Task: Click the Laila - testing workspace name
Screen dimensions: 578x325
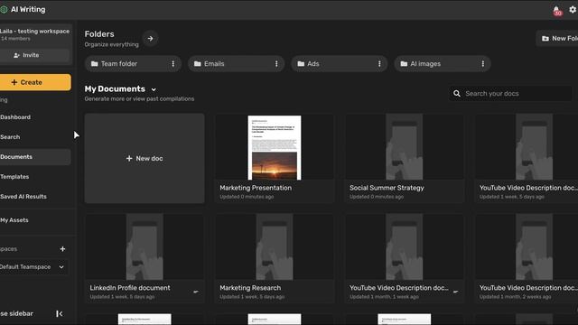Action: [x=34, y=32]
